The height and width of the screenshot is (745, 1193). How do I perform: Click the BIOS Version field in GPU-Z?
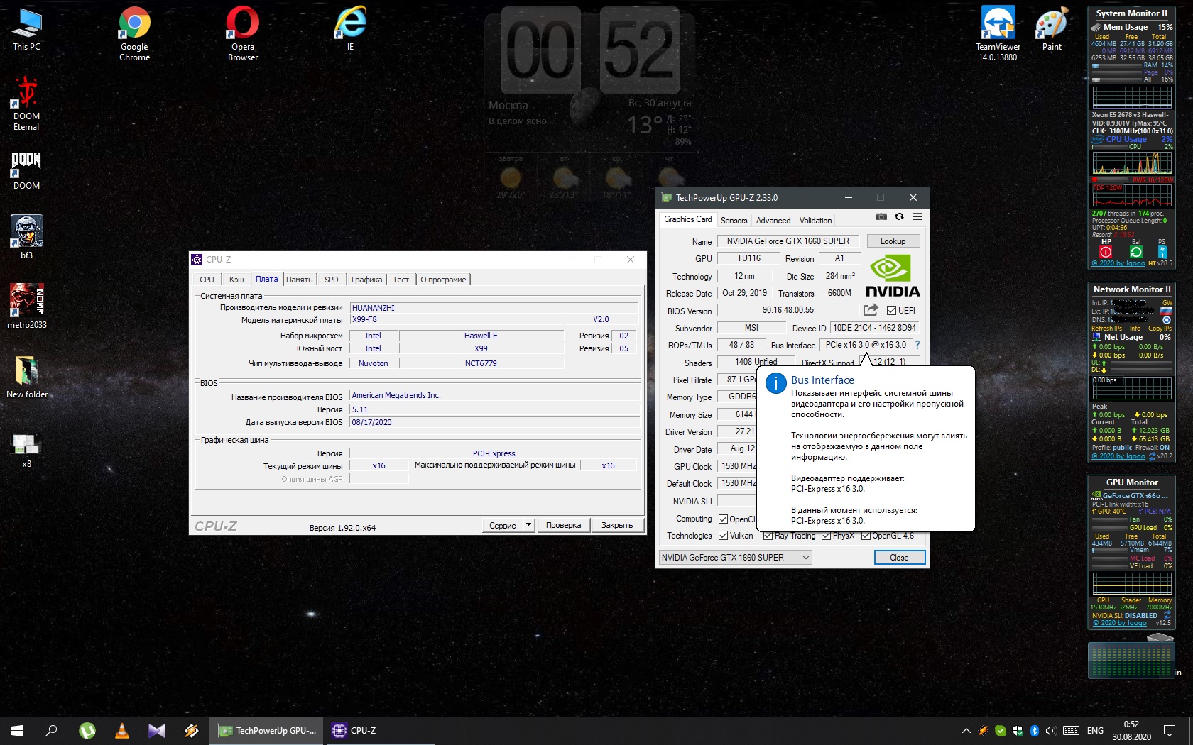coord(788,311)
